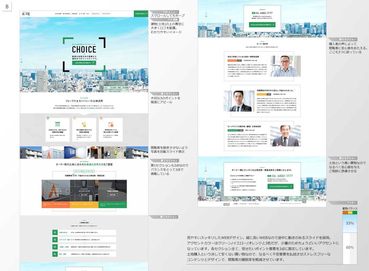This screenshot has height=271, width=369.
Task: Click the outlined コンテナスペース button in the header
Action: point(95,14)
